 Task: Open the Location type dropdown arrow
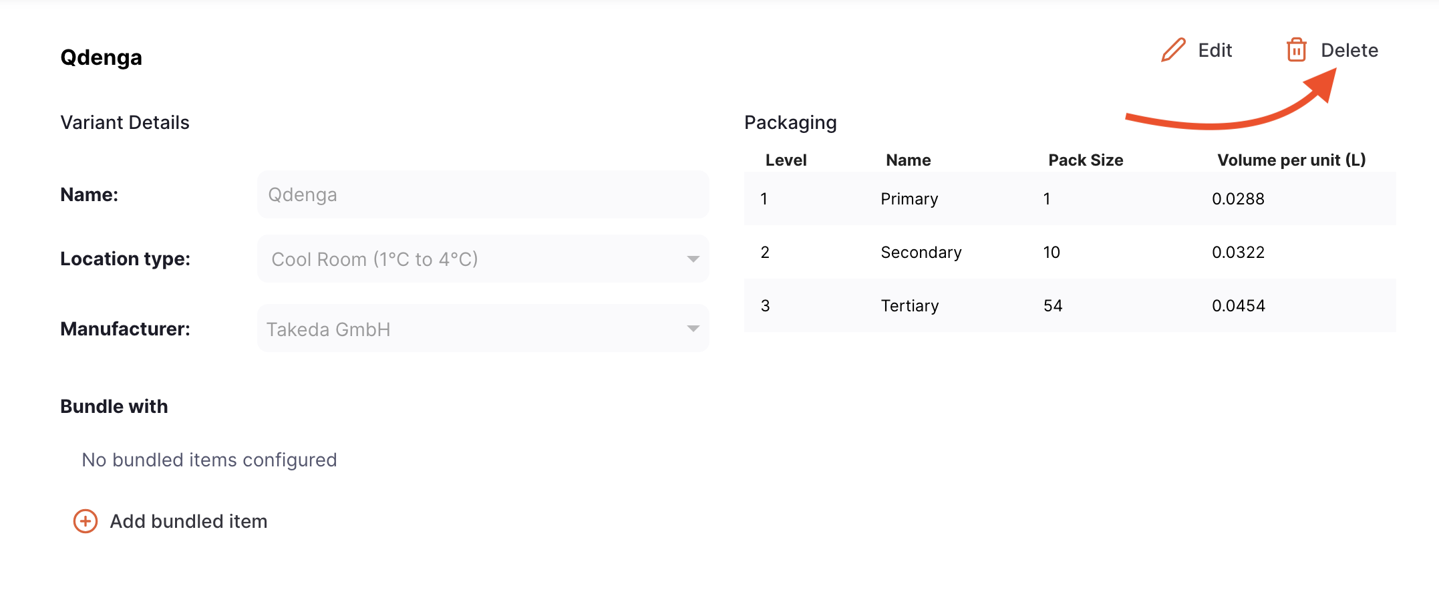click(693, 259)
